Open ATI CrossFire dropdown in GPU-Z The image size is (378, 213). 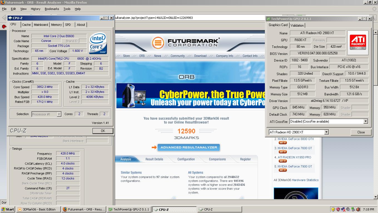(x=365, y=121)
